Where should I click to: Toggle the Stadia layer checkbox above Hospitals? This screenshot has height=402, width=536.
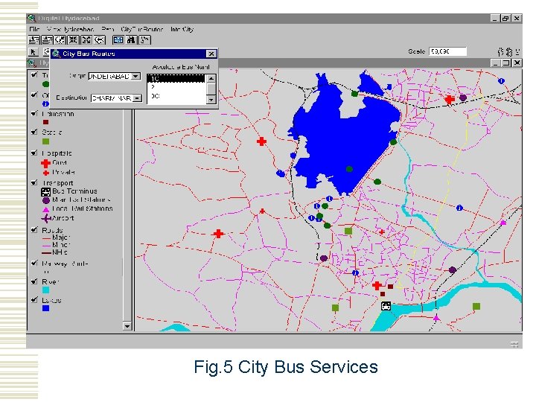(34, 132)
